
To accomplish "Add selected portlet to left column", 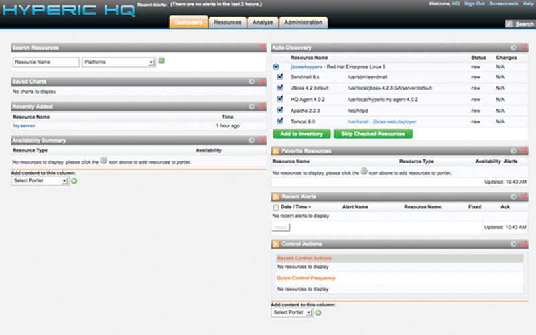I will [74, 181].
